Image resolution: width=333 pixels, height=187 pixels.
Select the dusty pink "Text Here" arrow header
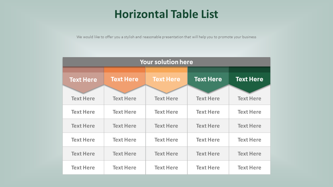coord(83,79)
